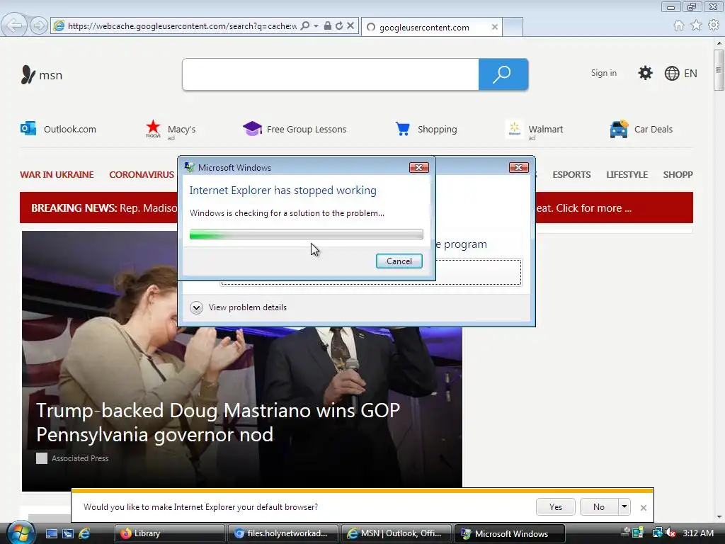Close the googleusercontent.com tab

[494, 28]
